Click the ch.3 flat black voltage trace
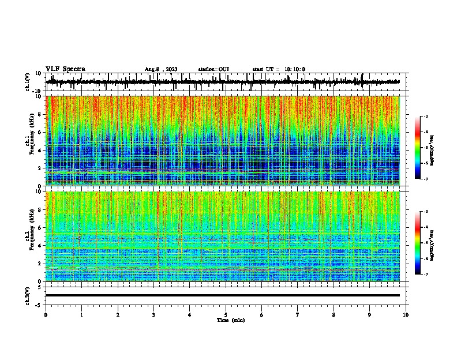Image resolution: width=457 pixels, height=353 pixels. click(223, 295)
